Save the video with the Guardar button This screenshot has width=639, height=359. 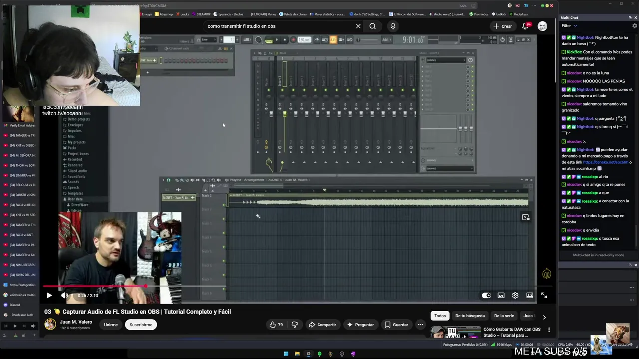[396, 325]
